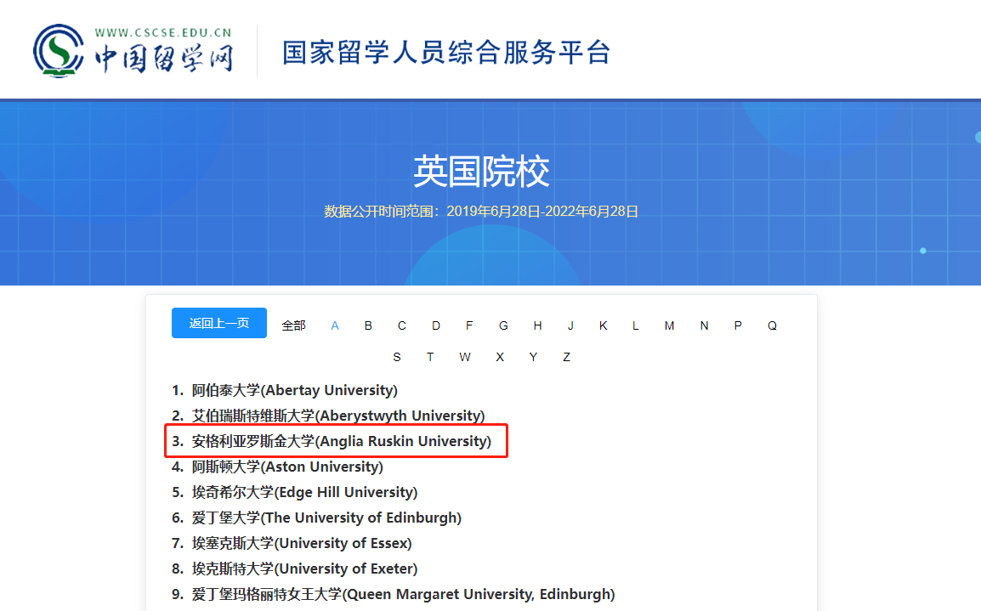Filter list by letter W
This screenshot has height=611, width=981.
tap(465, 357)
